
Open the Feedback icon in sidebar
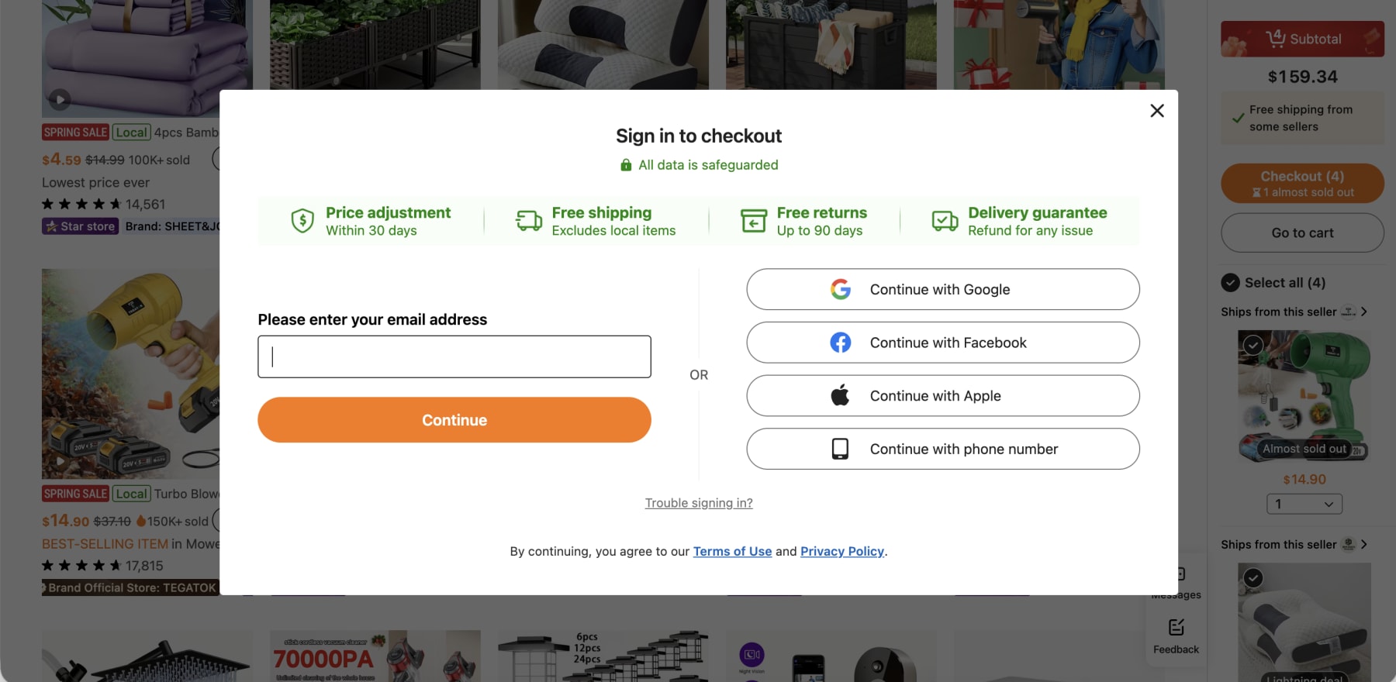[x=1176, y=627]
